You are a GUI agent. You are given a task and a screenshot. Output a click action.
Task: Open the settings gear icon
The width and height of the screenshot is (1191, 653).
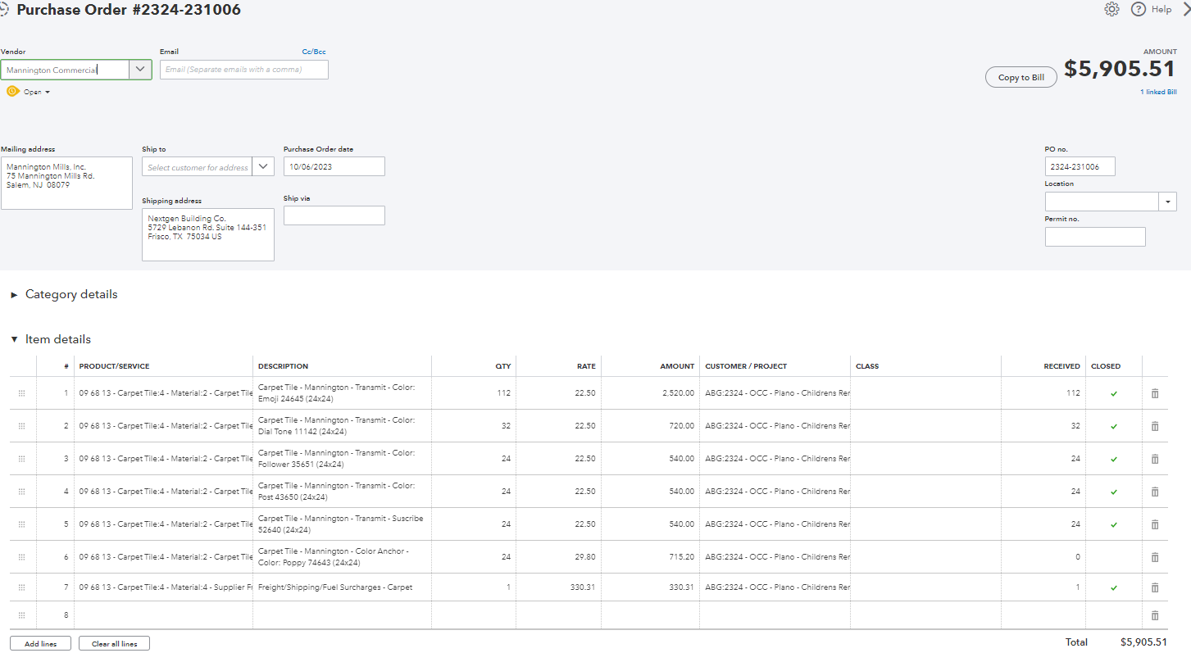click(1111, 9)
